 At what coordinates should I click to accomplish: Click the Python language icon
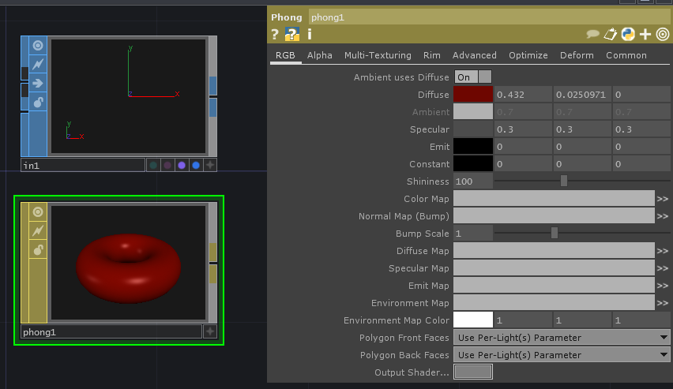(x=628, y=34)
